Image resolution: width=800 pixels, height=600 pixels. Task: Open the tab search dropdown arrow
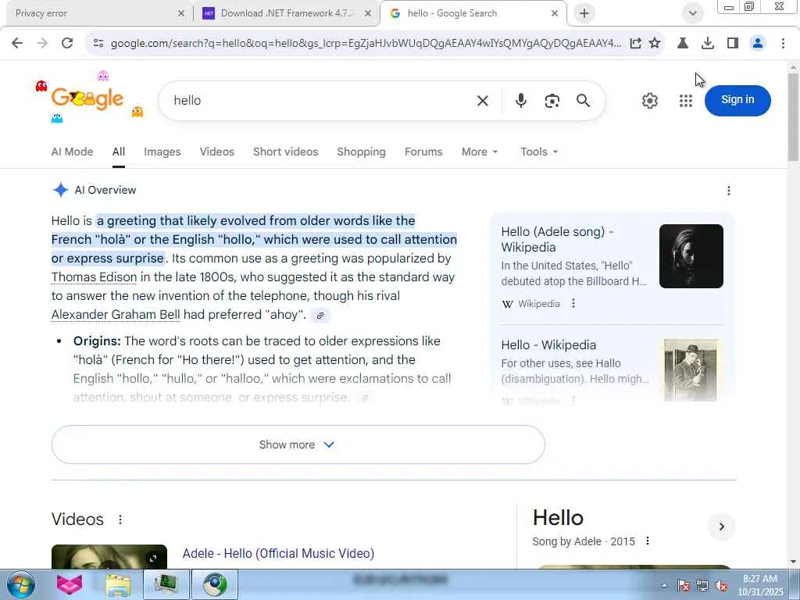[x=692, y=13]
